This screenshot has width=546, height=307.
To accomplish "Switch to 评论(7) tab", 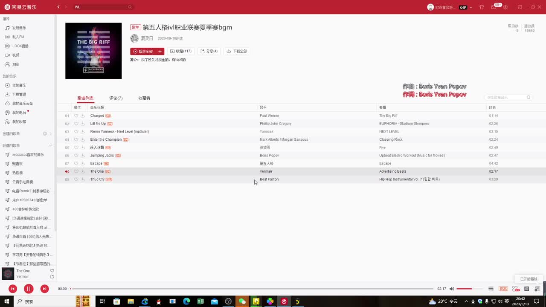I will point(116,98).
